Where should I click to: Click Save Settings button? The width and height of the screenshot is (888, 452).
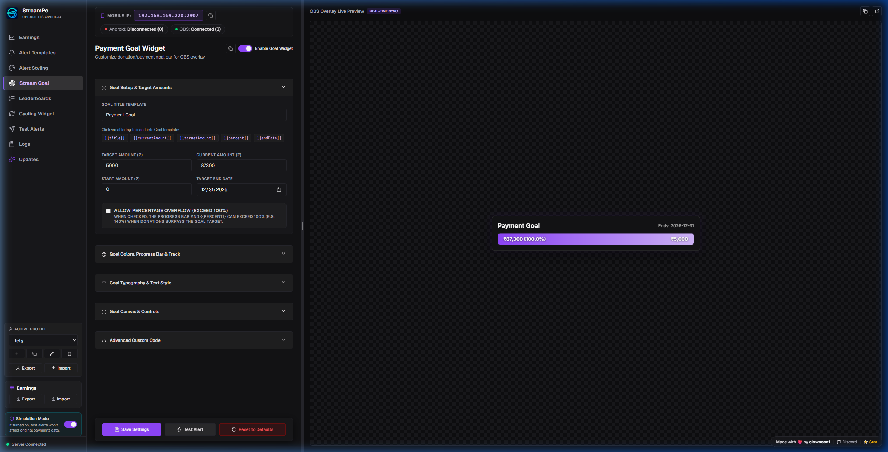[x=132, y=429]
